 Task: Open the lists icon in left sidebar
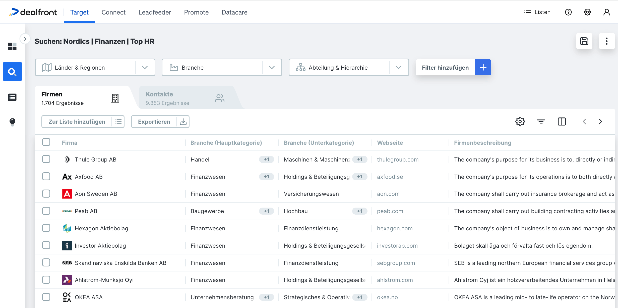(12, 97)
